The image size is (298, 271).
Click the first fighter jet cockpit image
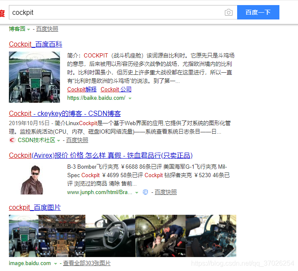(24, 236)
